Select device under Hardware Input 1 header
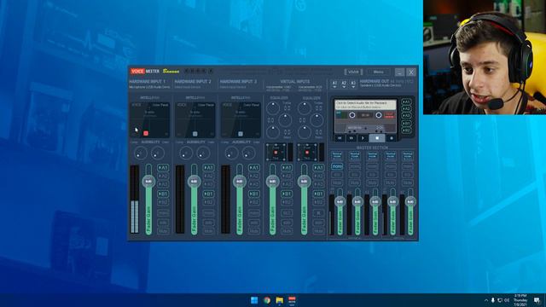Screen dimensions: 546x307 pos(149,87)
